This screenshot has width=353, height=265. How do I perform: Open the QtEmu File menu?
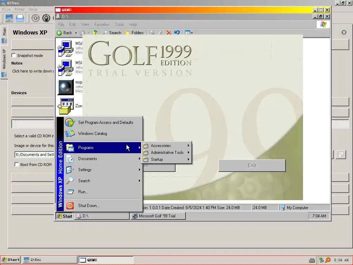6,9
